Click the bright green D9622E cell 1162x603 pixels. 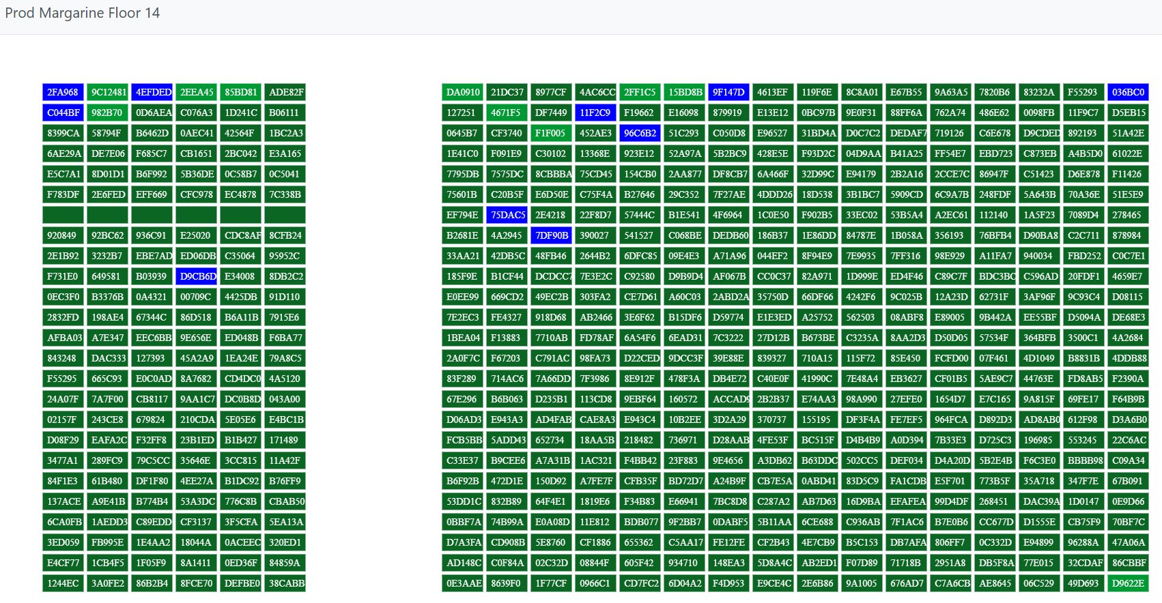1128,583
